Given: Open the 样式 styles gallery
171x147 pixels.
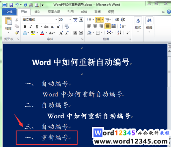Looking at the screenshot, I should 138,25.
